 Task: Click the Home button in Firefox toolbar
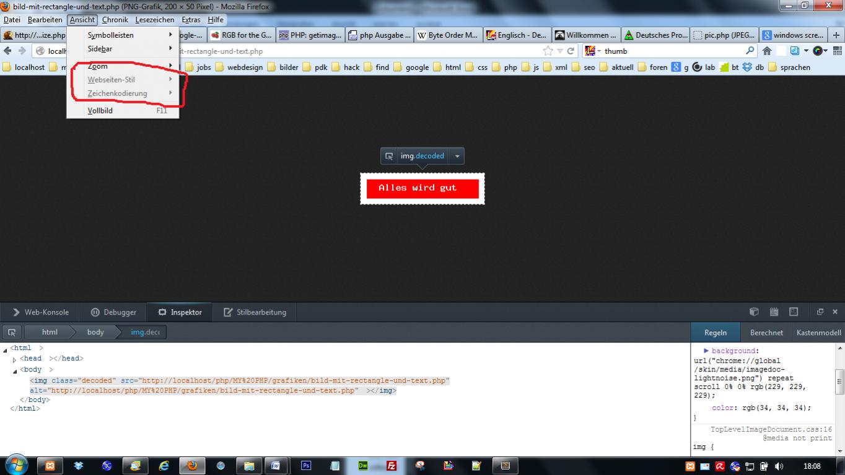click(x=767, y=51)
